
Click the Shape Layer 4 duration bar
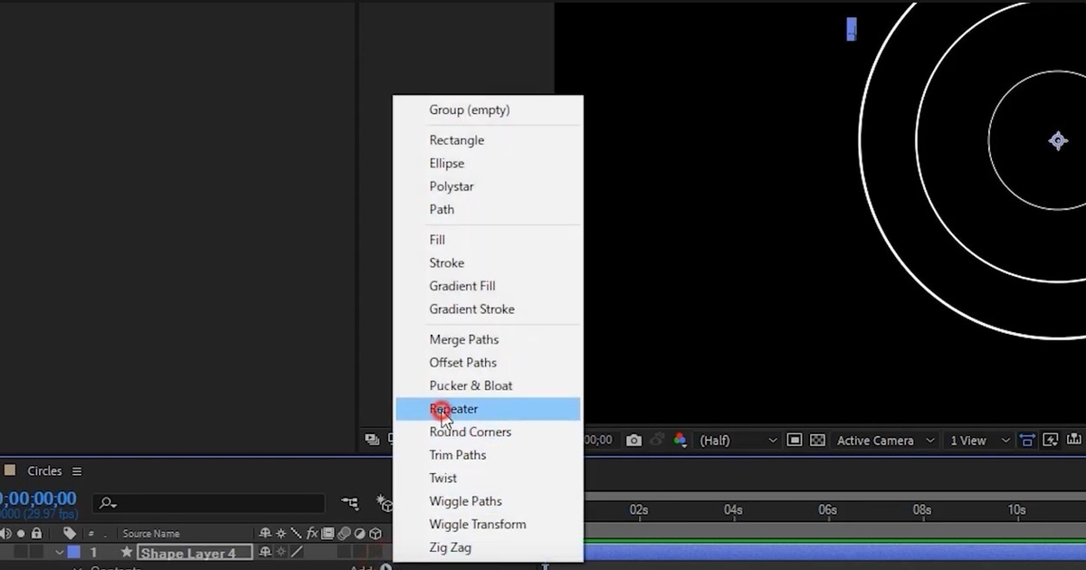point(834,552)
